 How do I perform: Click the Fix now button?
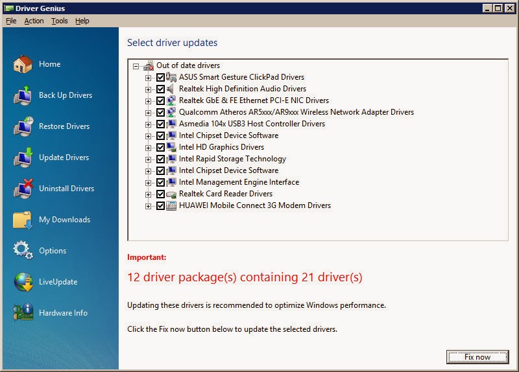coord(477,357)
